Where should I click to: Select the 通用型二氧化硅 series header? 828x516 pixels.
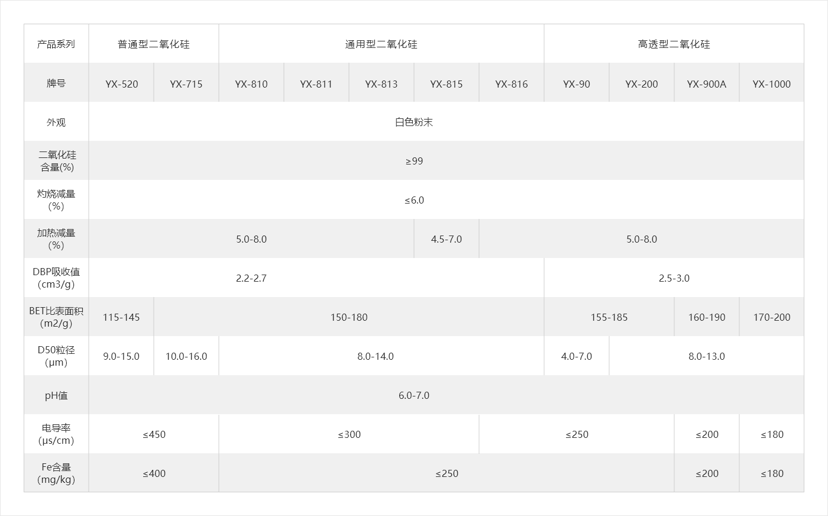381,44
